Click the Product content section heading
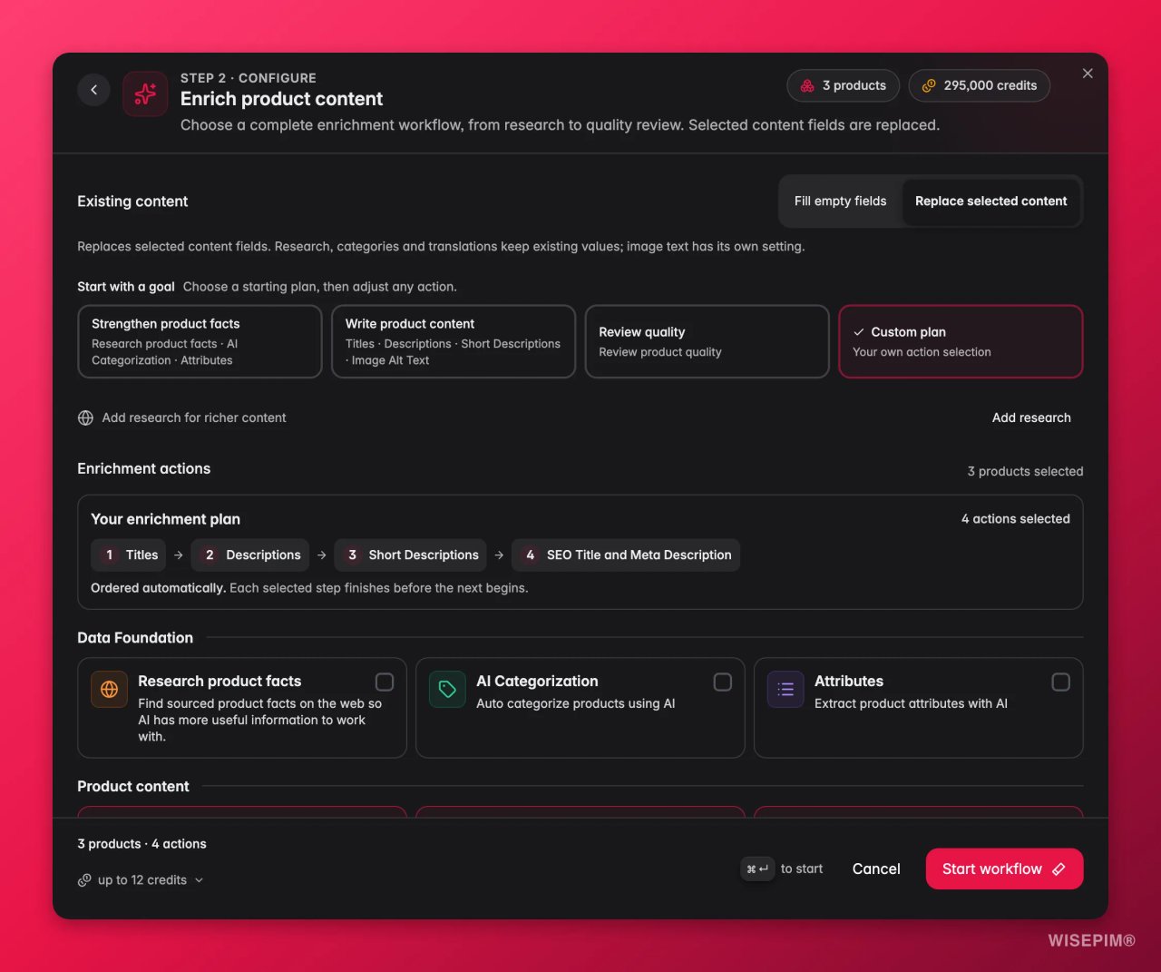Viewport: 1161px width, 972px height. [x=133, y=787]
